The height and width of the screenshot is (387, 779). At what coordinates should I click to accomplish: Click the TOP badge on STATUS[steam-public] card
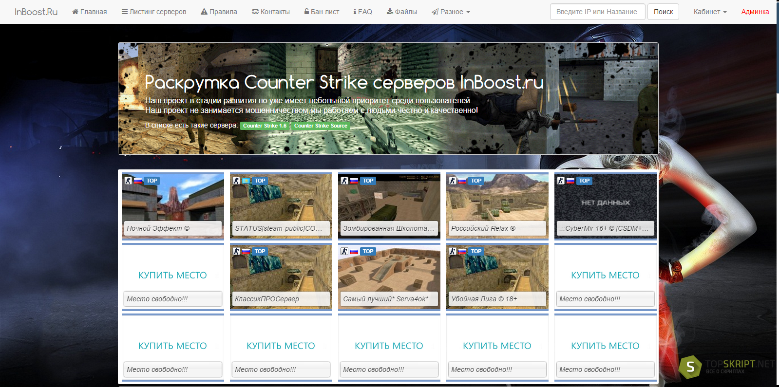260,181
